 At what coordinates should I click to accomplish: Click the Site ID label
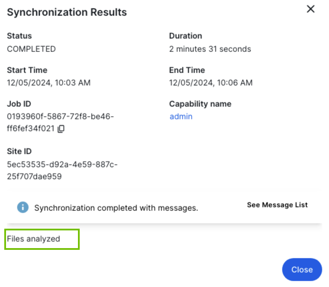click(19, 152)
